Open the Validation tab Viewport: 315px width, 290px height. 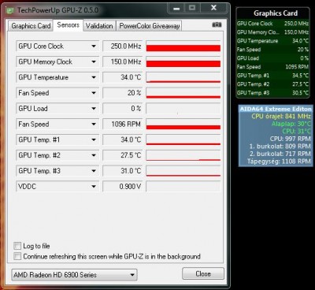pos(99,26)
